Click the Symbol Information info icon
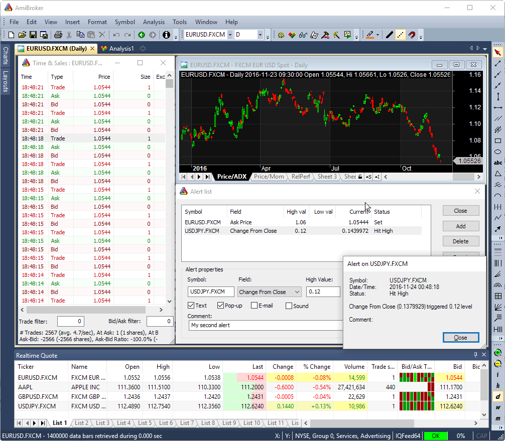The width and height of the screenshot is (505, 441). coord(166,35)
